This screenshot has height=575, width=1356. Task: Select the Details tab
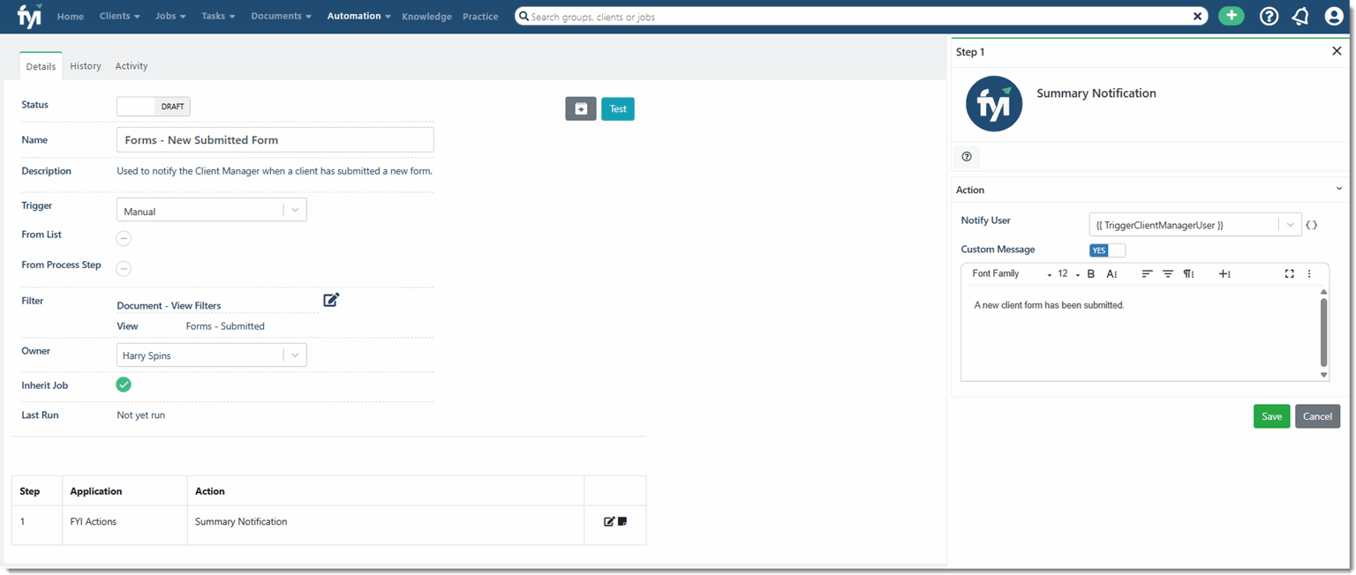click(41, 66)
